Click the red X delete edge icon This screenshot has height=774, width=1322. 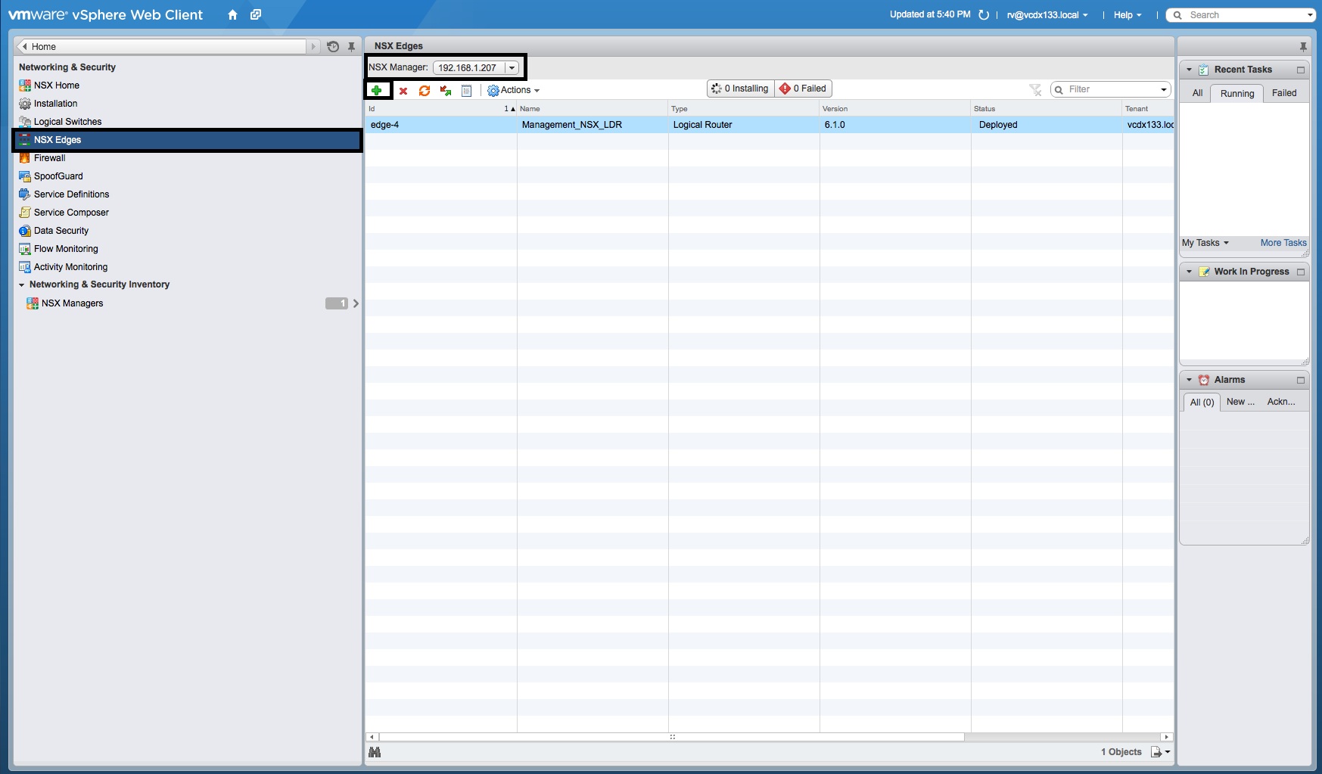[404, 91]
